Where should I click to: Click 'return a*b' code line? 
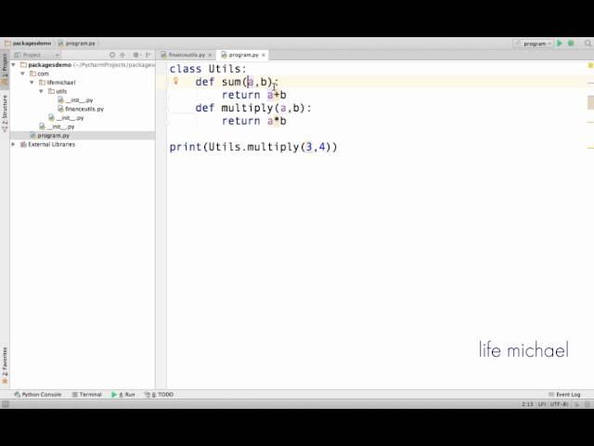tap(253, 121)
